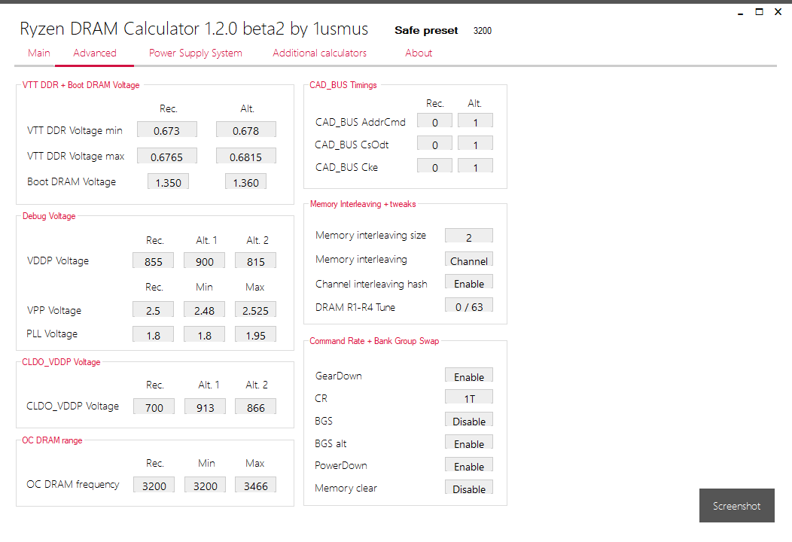Screen dimensions: 792x542
Task: Select VPP Voltage Max value 2.525
Action: pyautogui.click(x=255, y=310)
